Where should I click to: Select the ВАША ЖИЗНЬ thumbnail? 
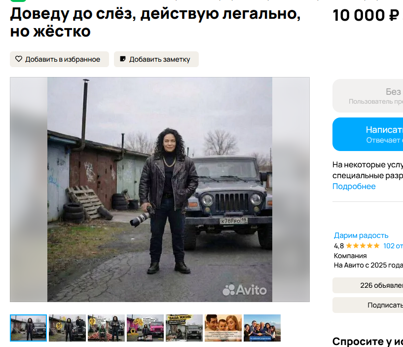pyautogui.click(x=184, y=328)
